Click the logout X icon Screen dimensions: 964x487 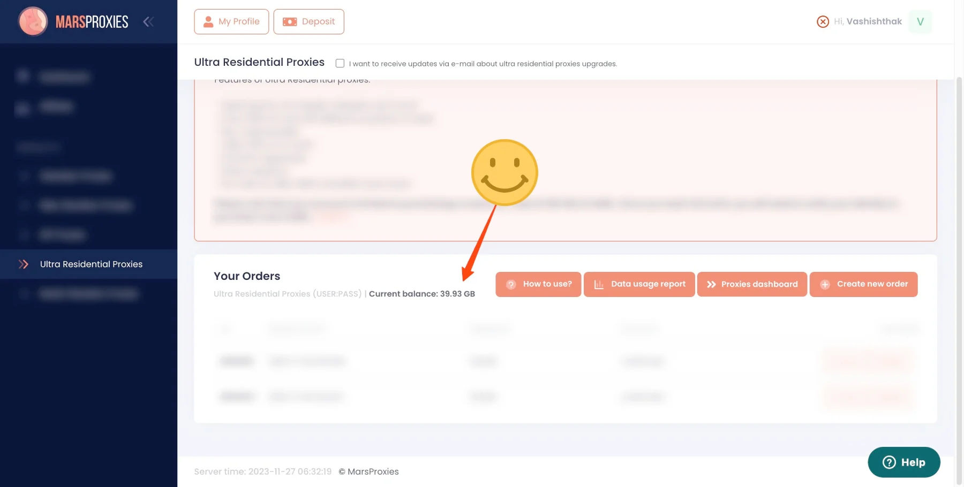[x=823, y=21]
